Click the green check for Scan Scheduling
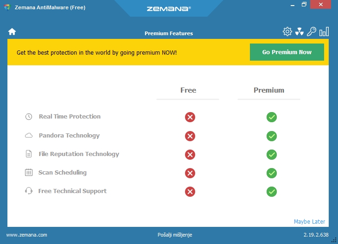 (272, 173)
